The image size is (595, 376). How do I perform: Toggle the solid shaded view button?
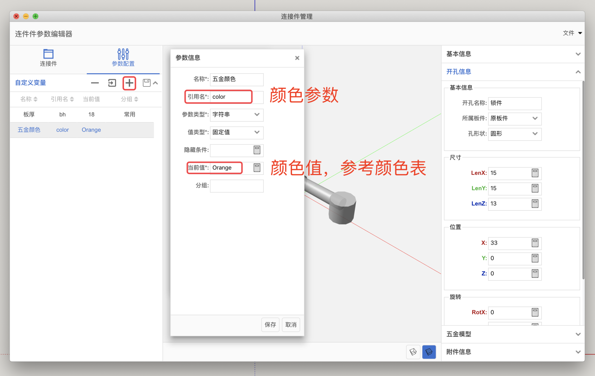(x=429, y=352)
